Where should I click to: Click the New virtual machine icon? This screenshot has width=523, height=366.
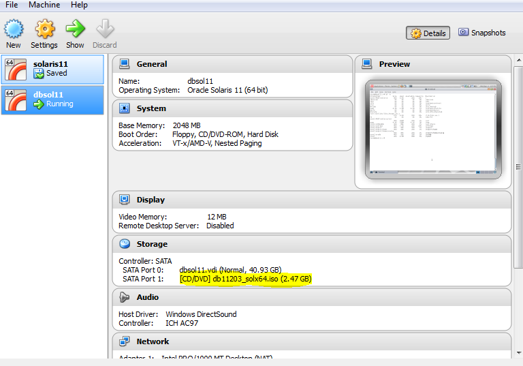point(14,29)
